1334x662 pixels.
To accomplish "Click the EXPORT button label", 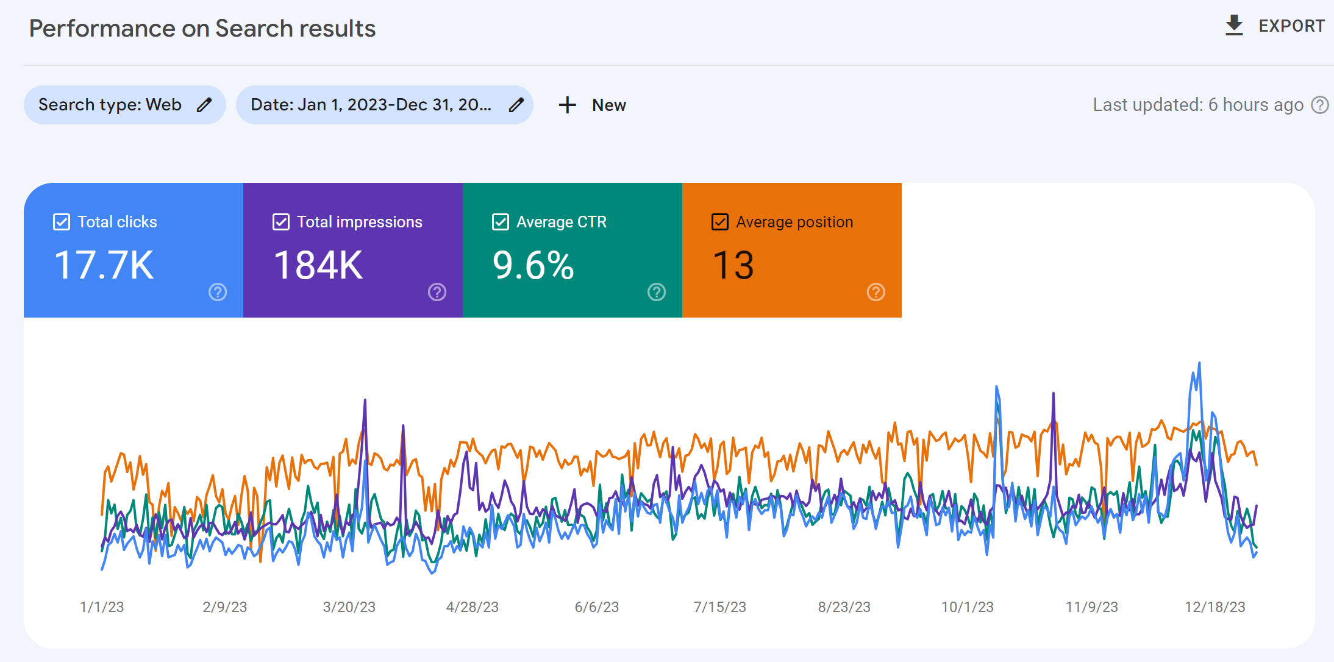I will tap(1291, 26).
